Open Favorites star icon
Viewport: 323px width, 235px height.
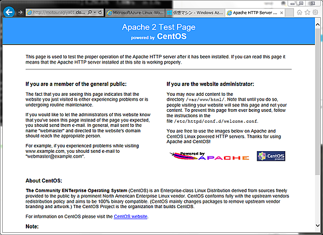[x=307, y=12]
